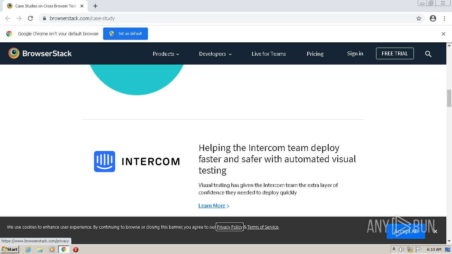Open the Live for Teams page

269,54
